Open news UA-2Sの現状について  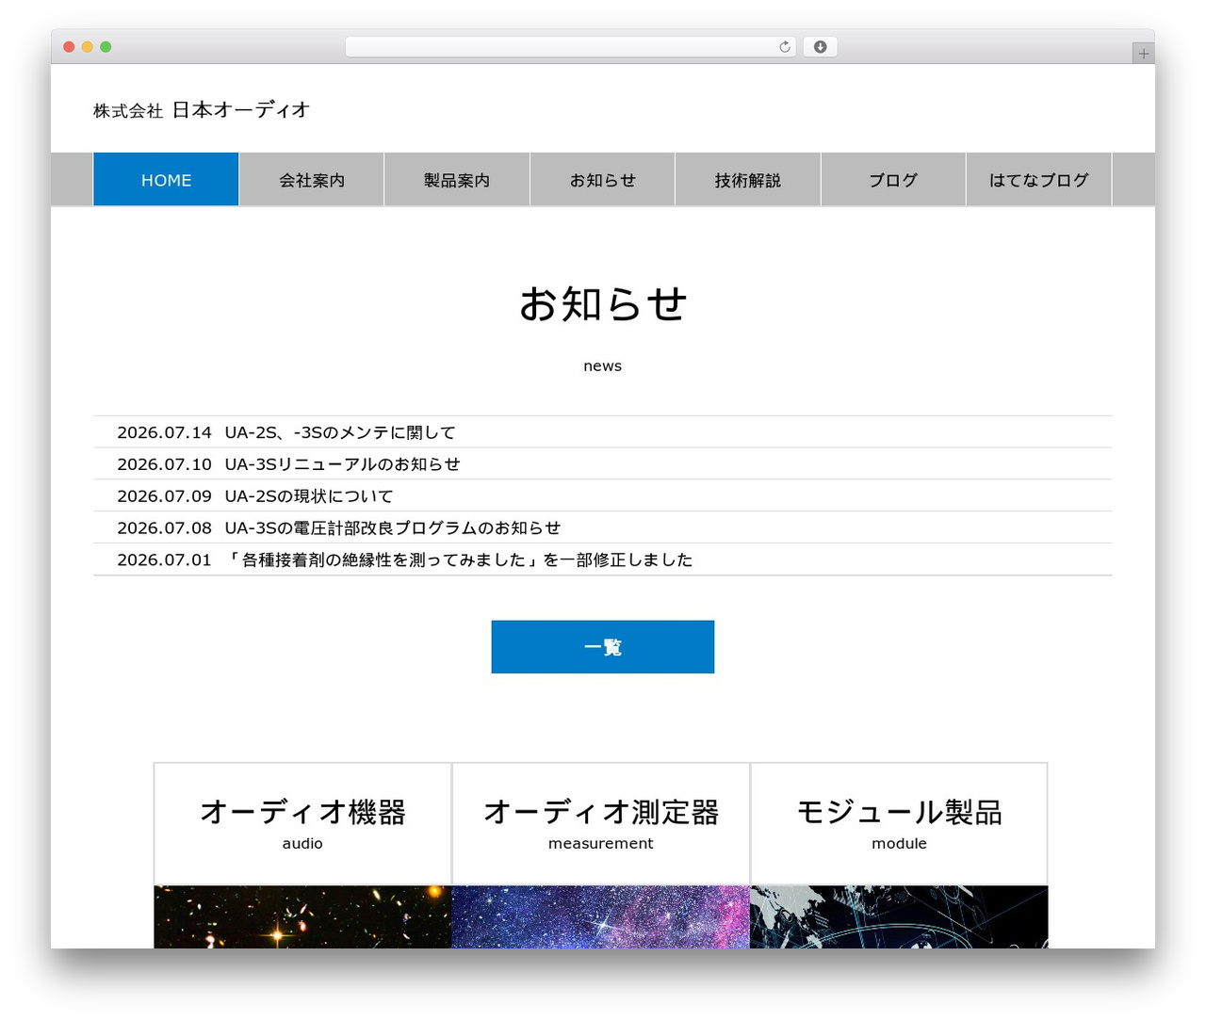tap(309, 496)
